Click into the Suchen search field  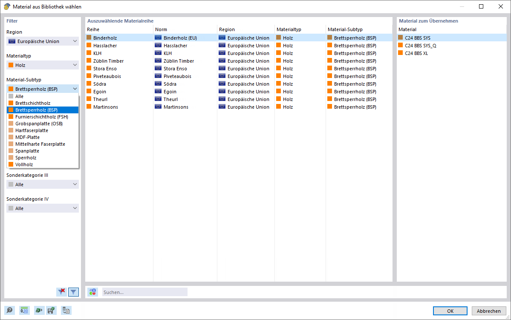145,292
